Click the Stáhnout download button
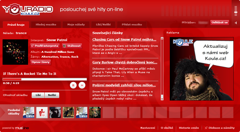 [72, 46]
